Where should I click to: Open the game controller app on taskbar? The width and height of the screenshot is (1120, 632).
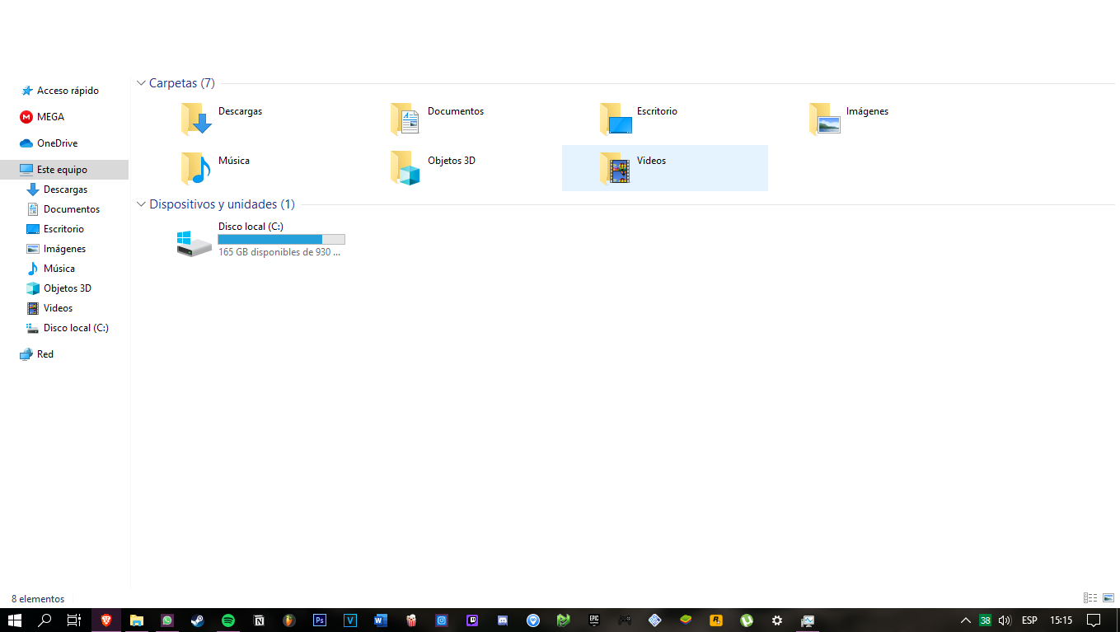coord(625,620)
